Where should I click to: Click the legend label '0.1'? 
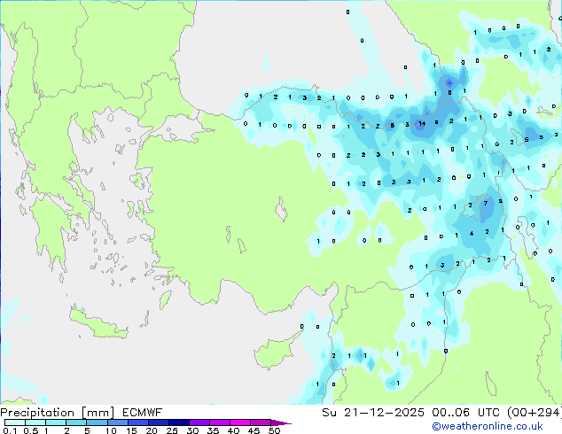pyautogui.click(x=11, y=430)
